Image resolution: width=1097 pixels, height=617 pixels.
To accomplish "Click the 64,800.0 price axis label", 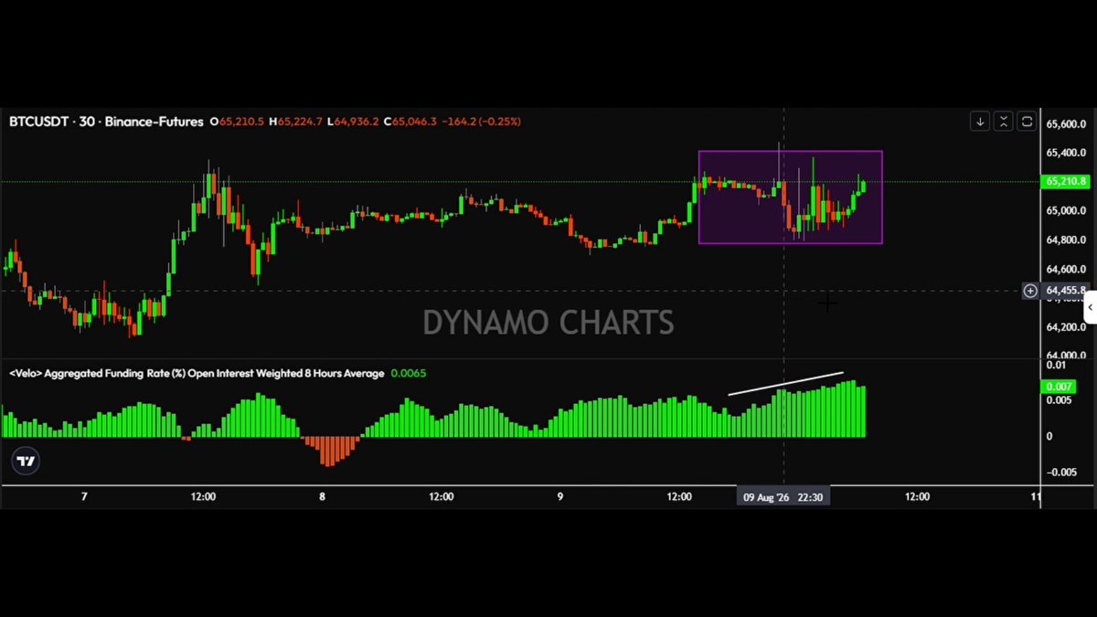I will point(1066,240).
